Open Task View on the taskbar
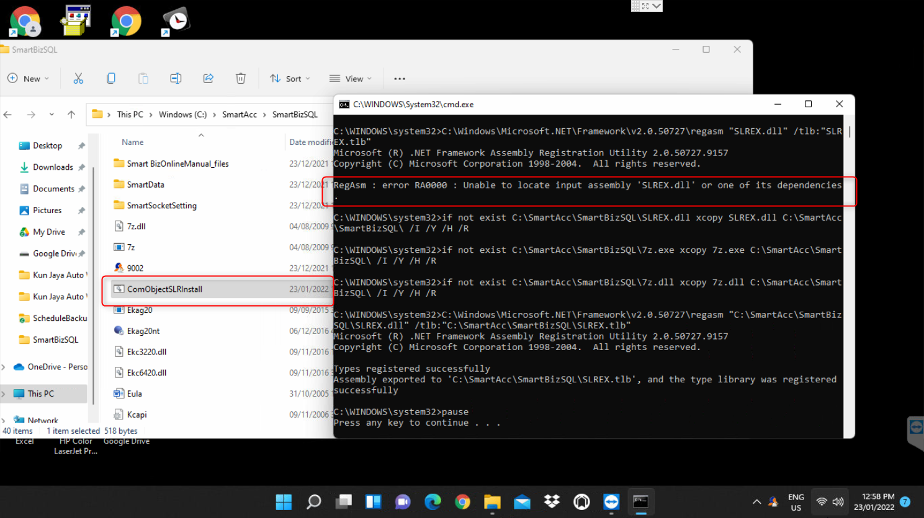Screen dimensions: 924x518 tap(343, 501)
